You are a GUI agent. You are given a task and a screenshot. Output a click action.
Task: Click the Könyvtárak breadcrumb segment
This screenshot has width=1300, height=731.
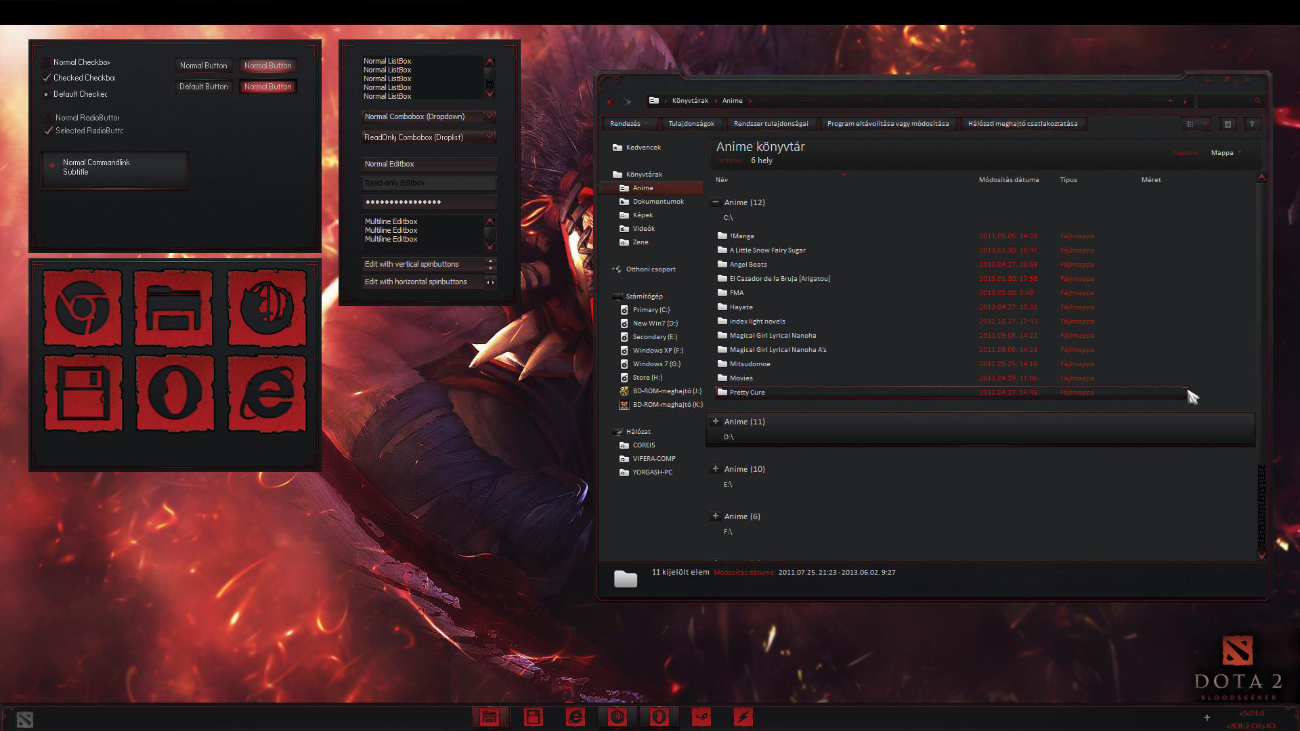(x=690, y=101)
